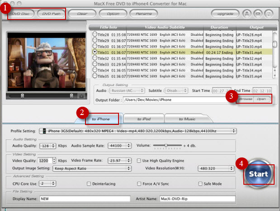Select the Title31 radio button

pyautogui.click(x=95, y=52)
